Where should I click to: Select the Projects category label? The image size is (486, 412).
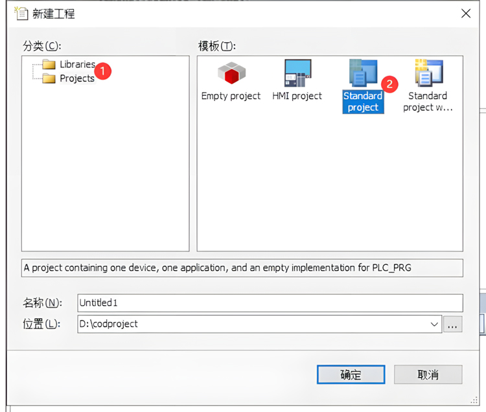click(x=76, y=78)
